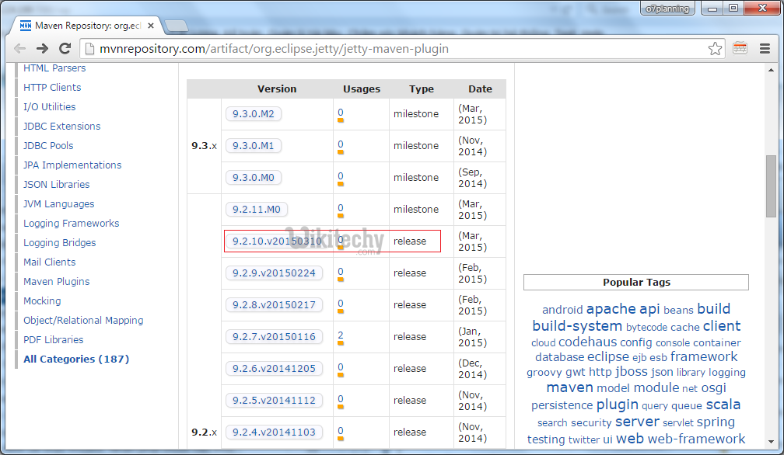Click usages count 2 for 9.2.7.v20150116

coord(341,336)
